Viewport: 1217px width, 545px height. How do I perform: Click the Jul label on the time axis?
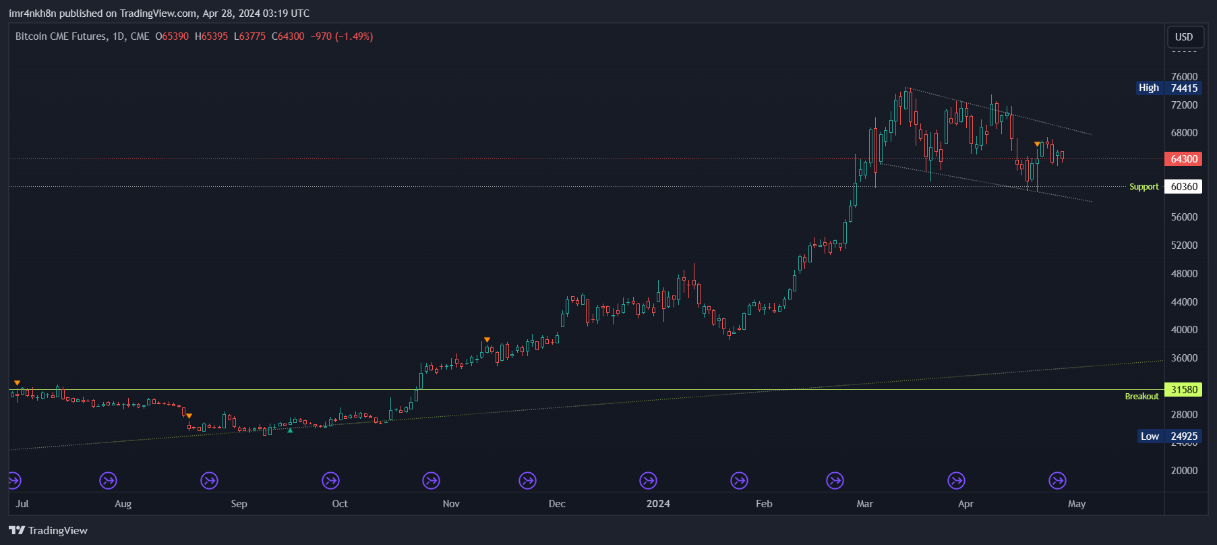click(x=22, y=504)
